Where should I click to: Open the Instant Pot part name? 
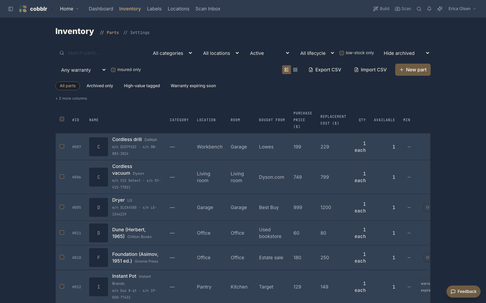pyautogui.click(x=124, y=276)
